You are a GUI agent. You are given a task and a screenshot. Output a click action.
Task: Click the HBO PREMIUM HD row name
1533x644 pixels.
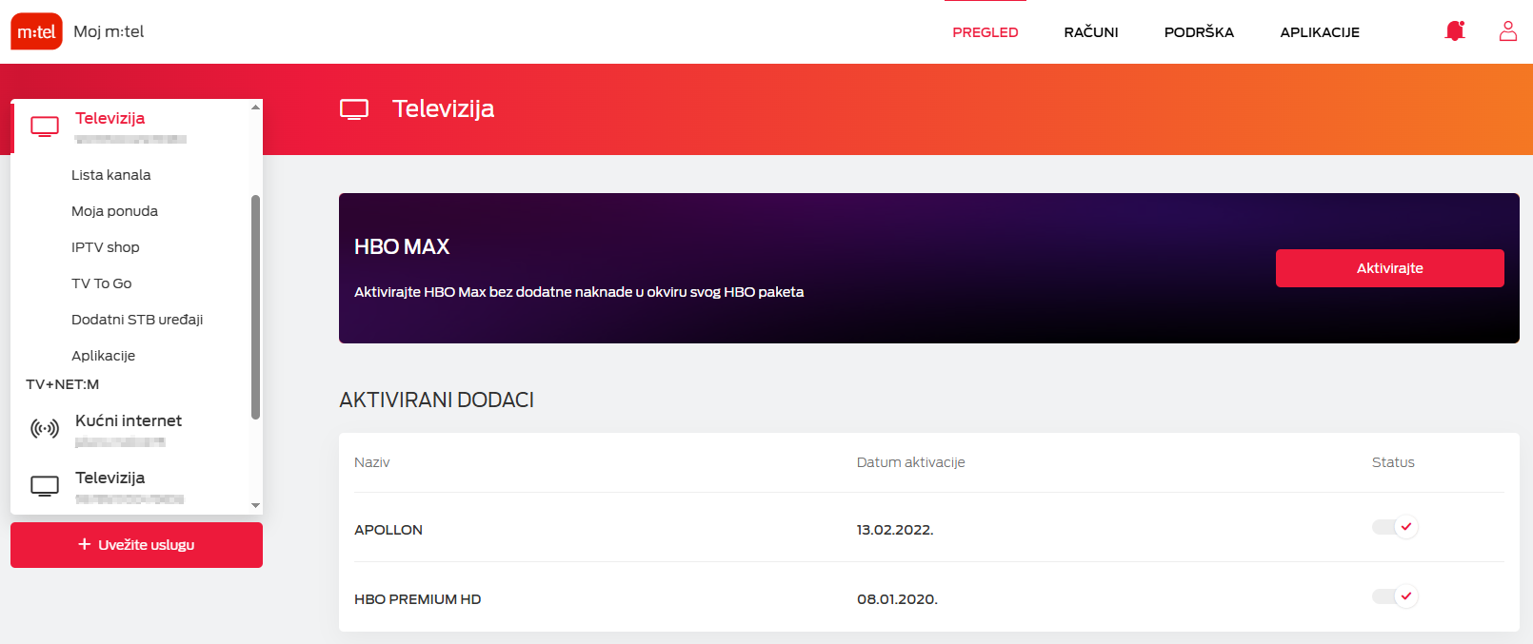point(418,599)
